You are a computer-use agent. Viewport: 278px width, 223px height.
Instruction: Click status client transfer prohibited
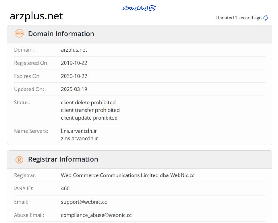(x=90, y=110)
